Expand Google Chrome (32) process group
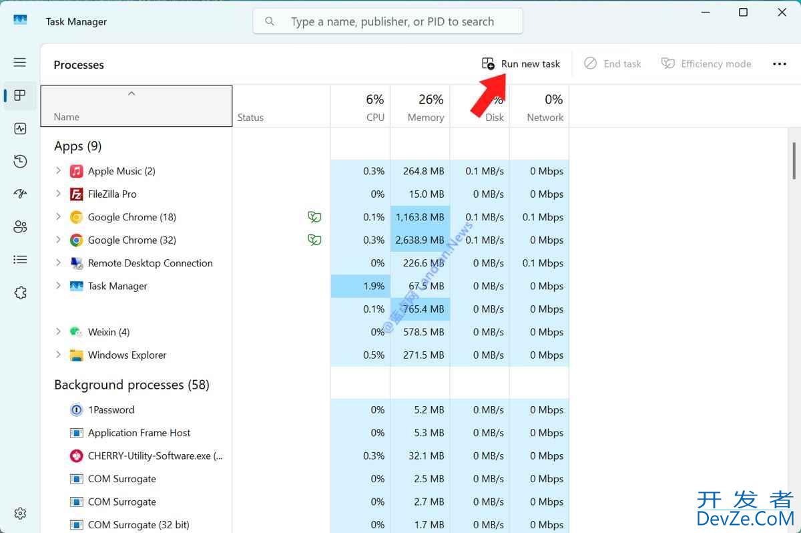Screen dimensions: 801x533 [58, 240]
